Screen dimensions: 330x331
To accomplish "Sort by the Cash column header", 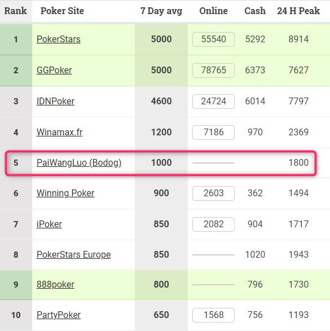I will (255, 11).
